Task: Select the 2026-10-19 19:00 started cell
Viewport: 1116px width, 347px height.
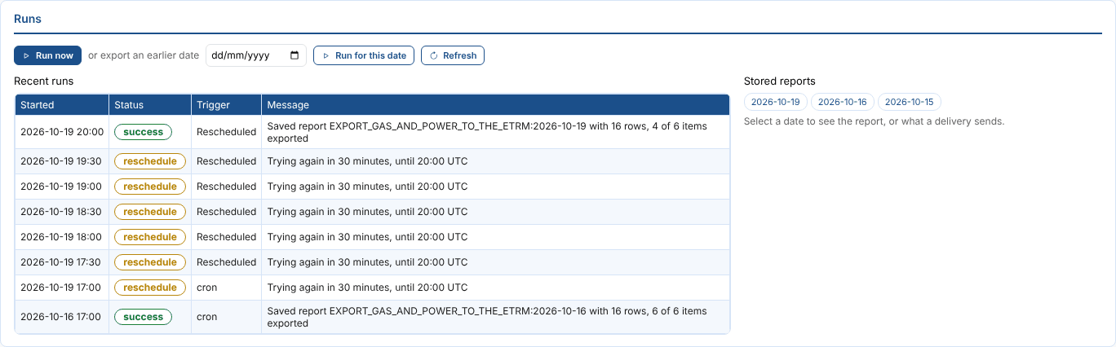Action: (62, 187)
